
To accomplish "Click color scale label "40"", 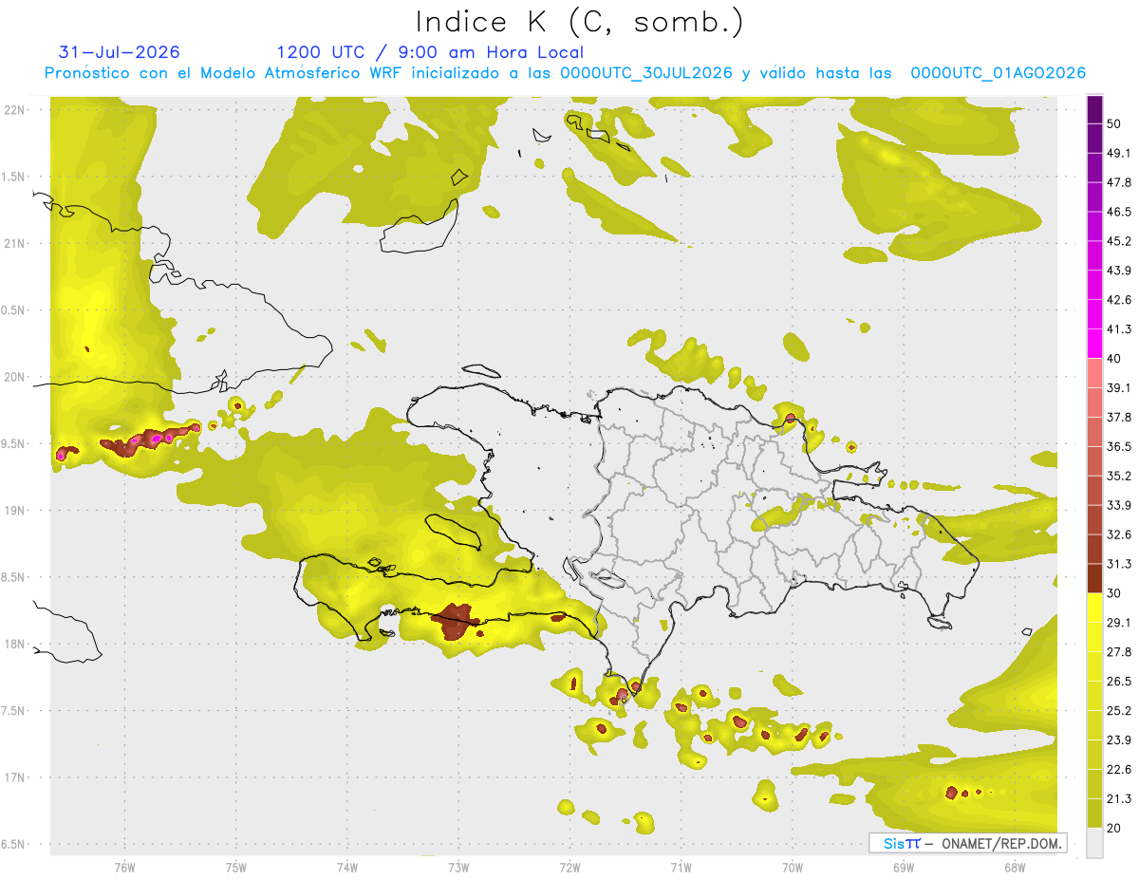I will [1113, 359].
